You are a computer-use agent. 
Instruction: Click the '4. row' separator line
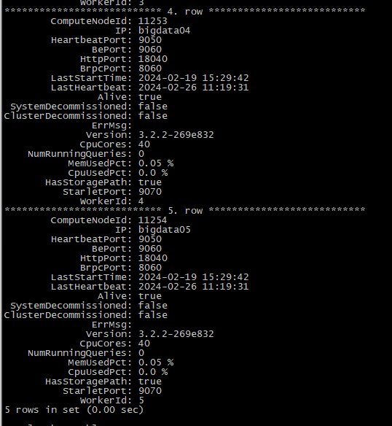pos(185,12)
